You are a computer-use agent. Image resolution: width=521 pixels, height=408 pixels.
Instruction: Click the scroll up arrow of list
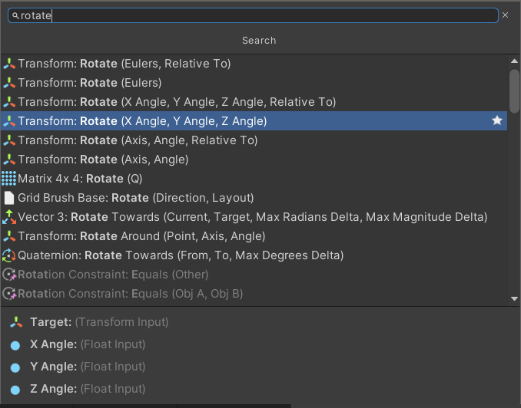tap(514, 61)
